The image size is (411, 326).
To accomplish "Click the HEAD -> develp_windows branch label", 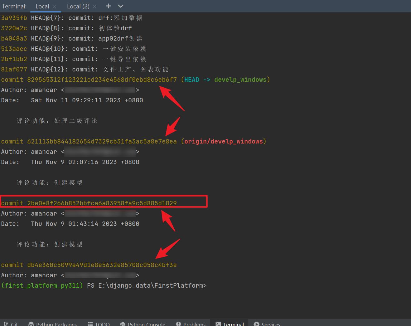I will pyautogui.click(x=226, y=80).
